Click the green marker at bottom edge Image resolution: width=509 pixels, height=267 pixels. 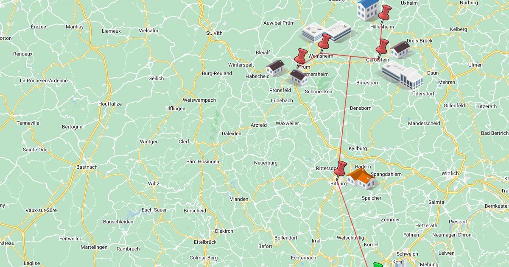click(x=377, y=265)
